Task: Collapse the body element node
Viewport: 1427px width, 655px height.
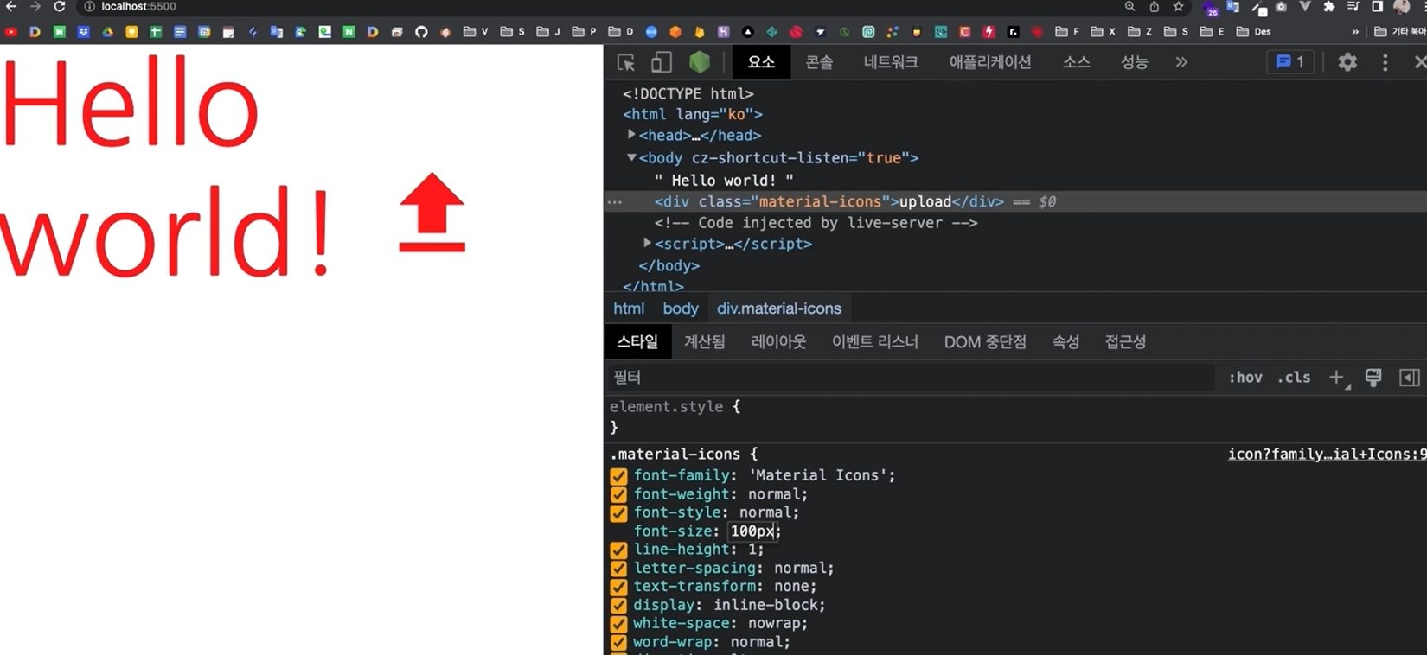Action: coord(631,157)
